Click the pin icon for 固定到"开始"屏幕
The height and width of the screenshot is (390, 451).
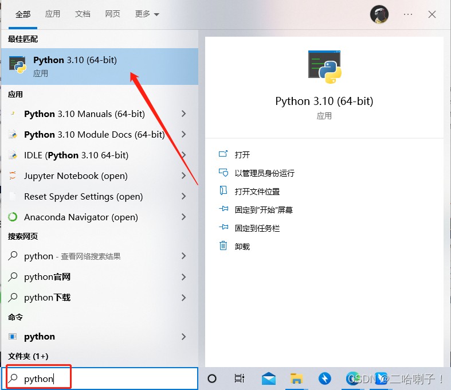223,209
